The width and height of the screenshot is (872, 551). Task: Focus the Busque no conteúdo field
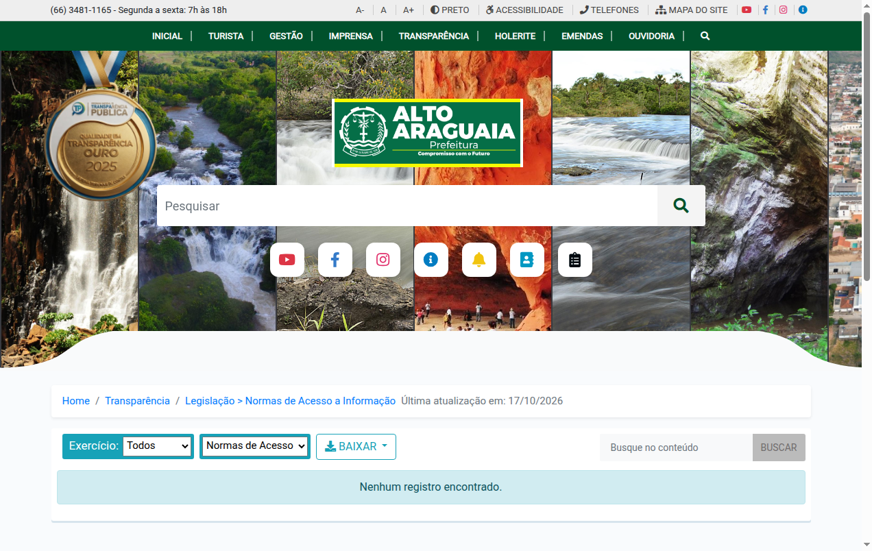(x=676, y=448)
